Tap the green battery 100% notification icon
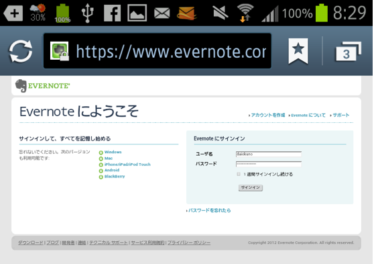The width and height of the screenshot is (376, 264). pos(62,13)
